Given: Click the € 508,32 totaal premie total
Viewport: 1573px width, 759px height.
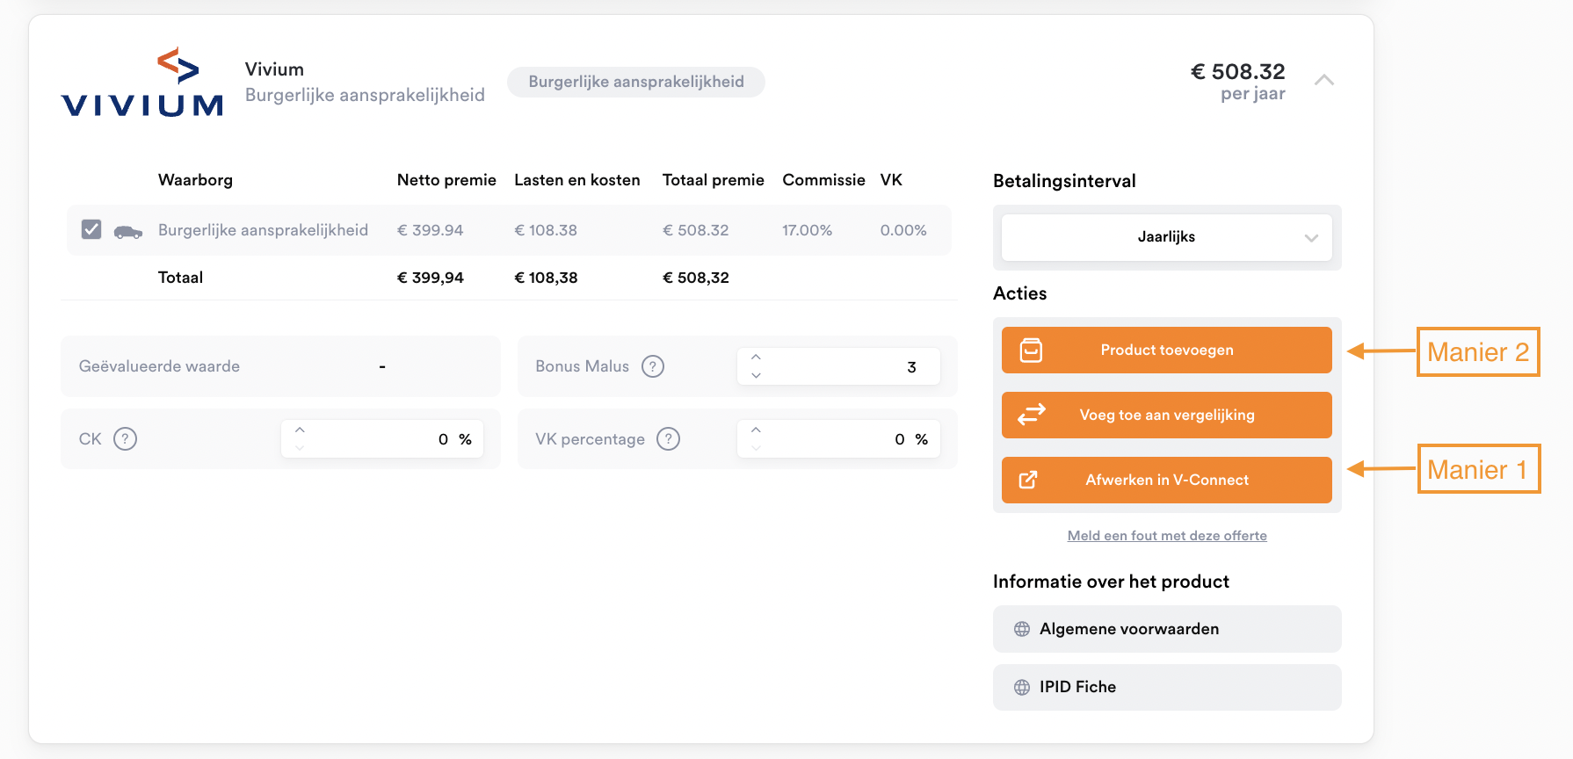Looking at the screenshot, I should [695, 278].
